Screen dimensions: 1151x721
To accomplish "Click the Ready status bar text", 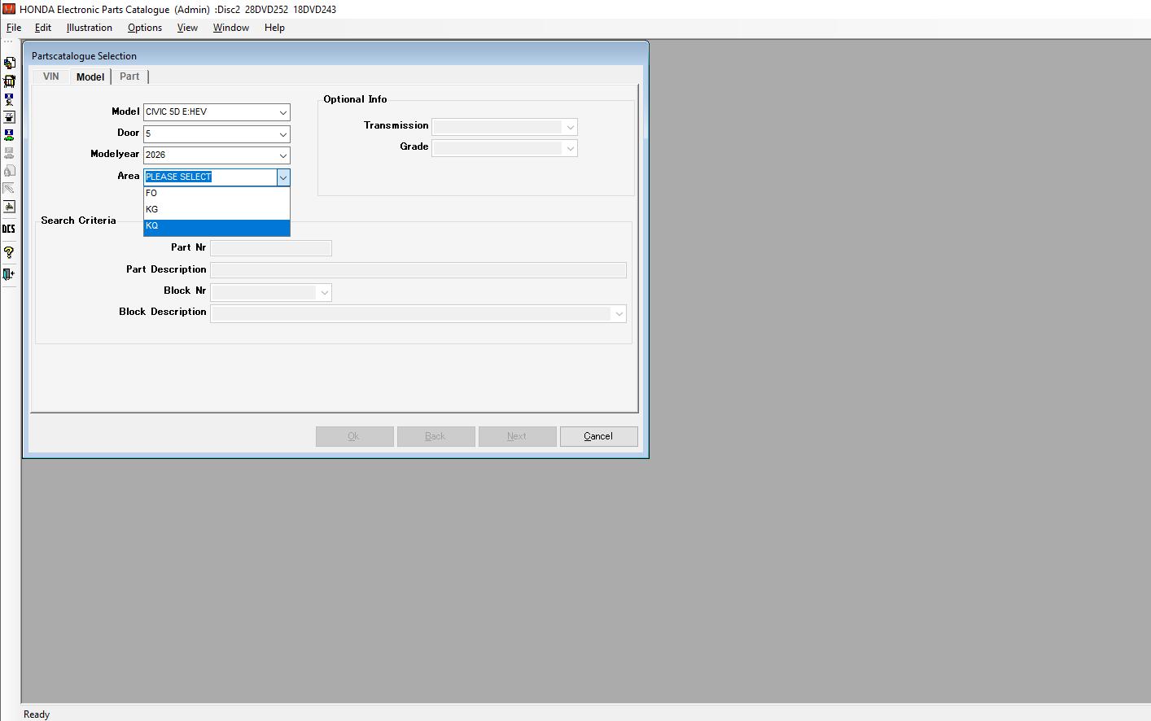I will pos(37,714).
